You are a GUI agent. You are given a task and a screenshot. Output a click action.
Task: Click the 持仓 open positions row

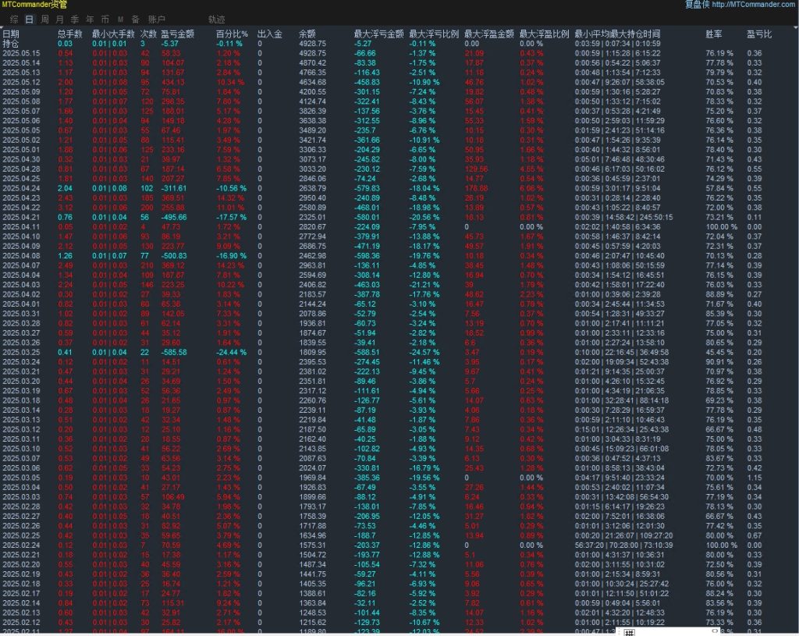11,44
